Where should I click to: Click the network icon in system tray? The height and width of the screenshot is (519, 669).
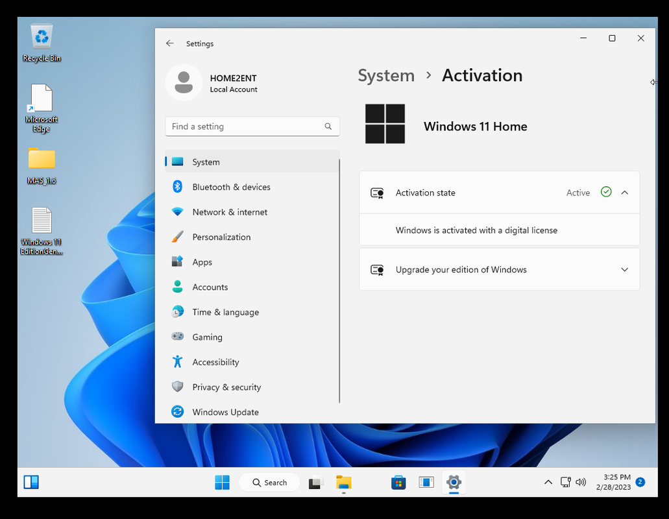point(566,482)
